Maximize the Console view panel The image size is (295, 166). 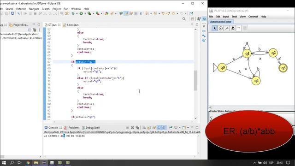pyautogui.click(x=197, y=128)
